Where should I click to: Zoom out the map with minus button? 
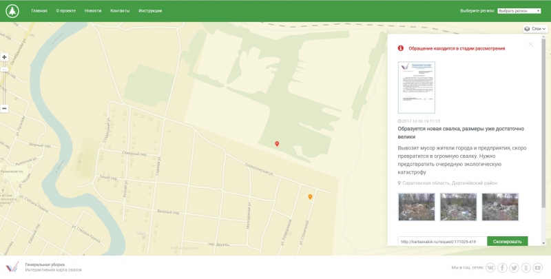(4, 108)
